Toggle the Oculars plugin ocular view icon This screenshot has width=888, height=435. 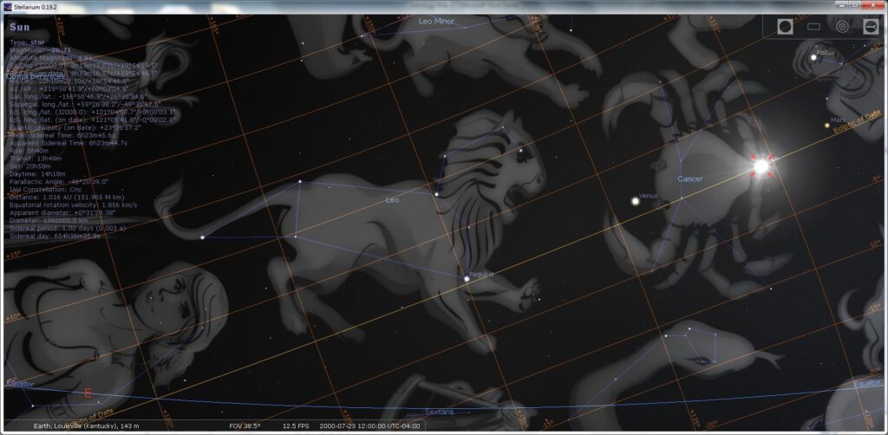(785, 27)
